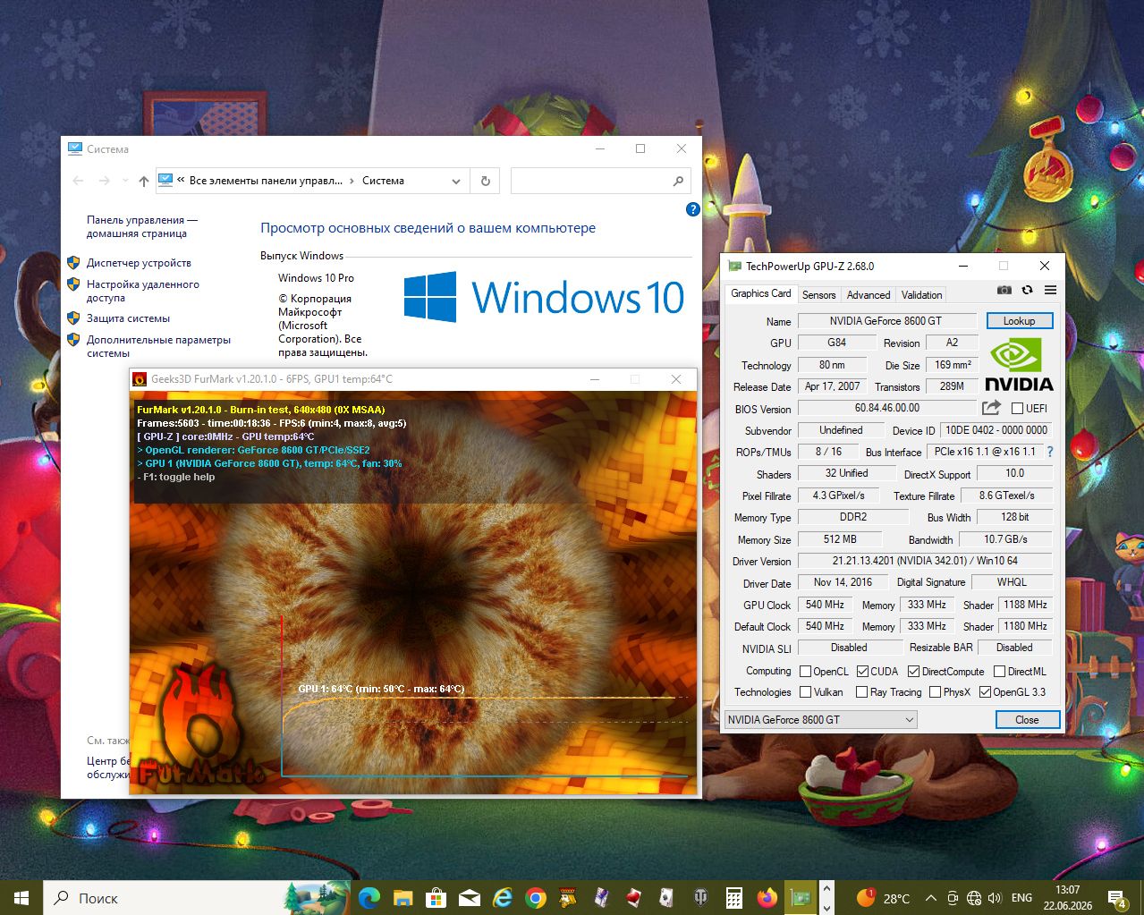Click the search field in the System window
The width and height of the screenshot is (1144, 915).
600,181
